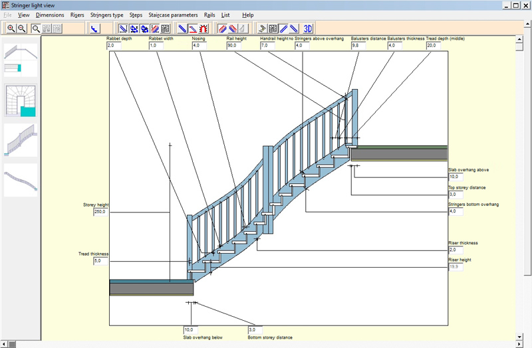Select the stringer profile thumbnail
Image resolution: width=532 pixels, height=348 pixels.
pyautogui.click(x=20, y=179)
